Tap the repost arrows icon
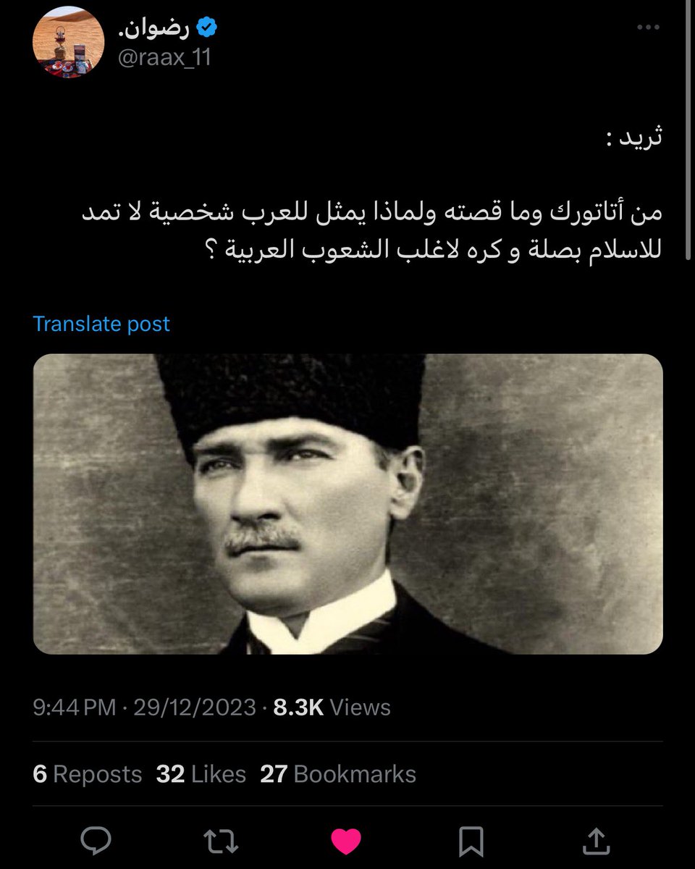 tap(221, 840)
